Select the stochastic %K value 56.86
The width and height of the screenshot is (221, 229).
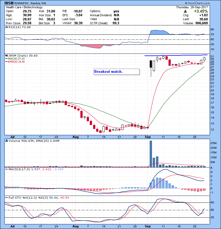pyautogui.click(x=53, y=198)
